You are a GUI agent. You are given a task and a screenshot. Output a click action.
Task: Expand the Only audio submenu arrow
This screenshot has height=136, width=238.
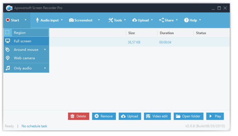(x=45, y=68)
